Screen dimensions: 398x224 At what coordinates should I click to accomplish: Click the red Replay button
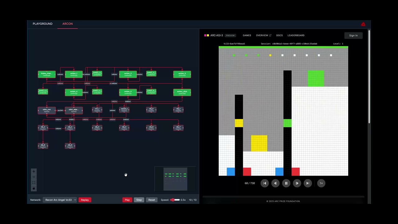(x=85, y=200)
